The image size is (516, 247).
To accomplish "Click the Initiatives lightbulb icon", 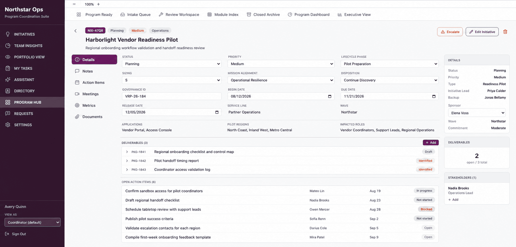I will click(8, 34).
